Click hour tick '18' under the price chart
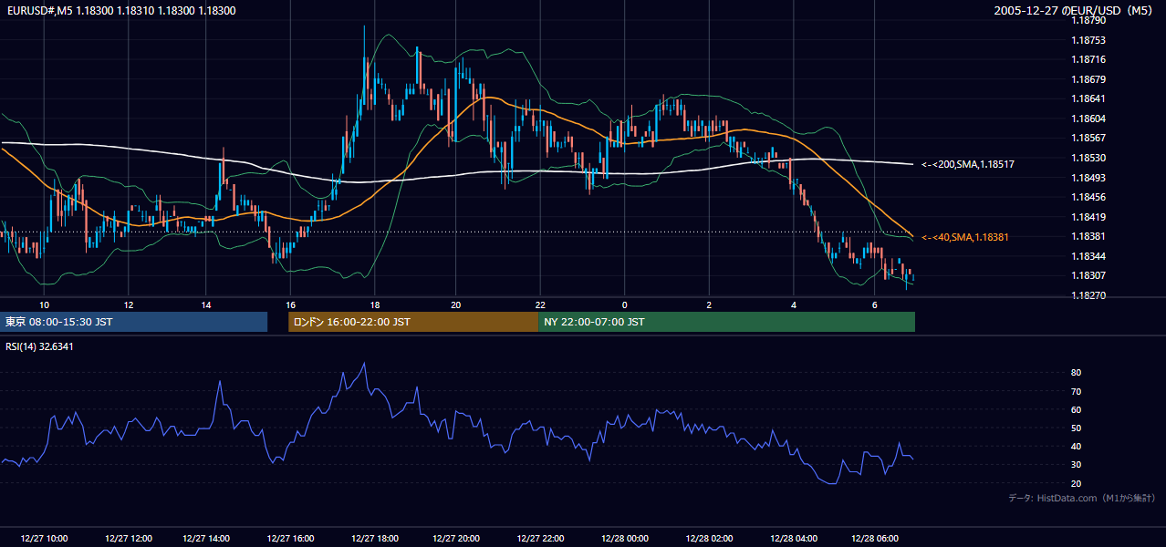The image size is (1166, 547). (x=375, y=304)
